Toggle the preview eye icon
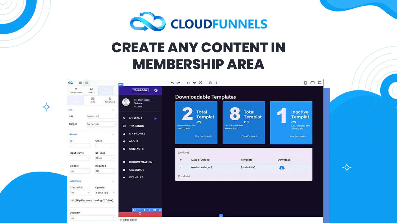 click(194, 83)
